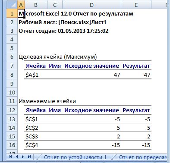Switch to the 'Отчет по пределам' sheet tab
The image size is (170, 163).
[143, 157]
